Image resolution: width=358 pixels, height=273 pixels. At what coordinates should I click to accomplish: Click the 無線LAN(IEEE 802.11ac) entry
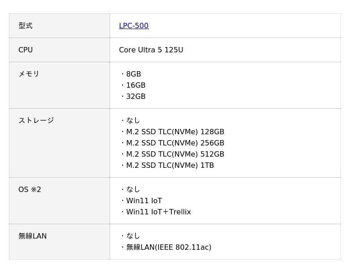pyautogui.click(x=169, y=247)
